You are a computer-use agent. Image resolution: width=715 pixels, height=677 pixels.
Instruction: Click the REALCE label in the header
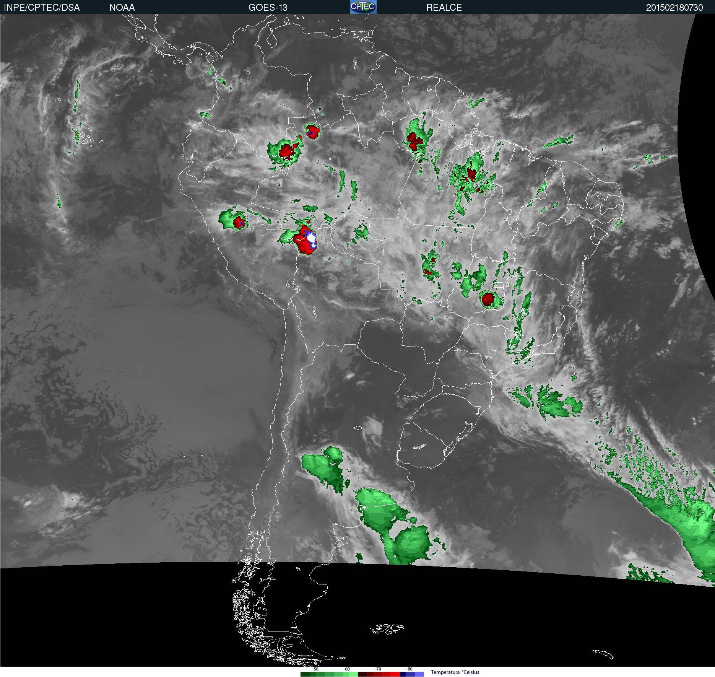444,7
